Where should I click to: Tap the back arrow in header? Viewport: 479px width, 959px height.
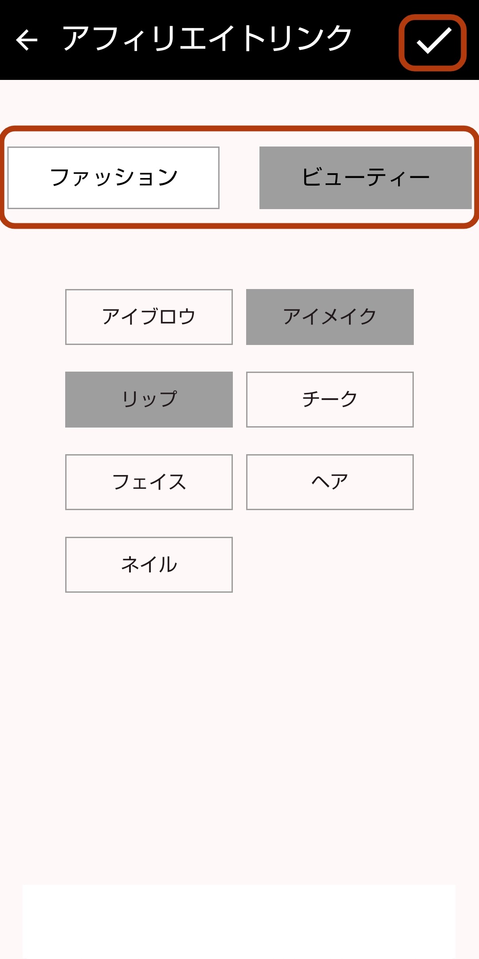click(27, 40)
